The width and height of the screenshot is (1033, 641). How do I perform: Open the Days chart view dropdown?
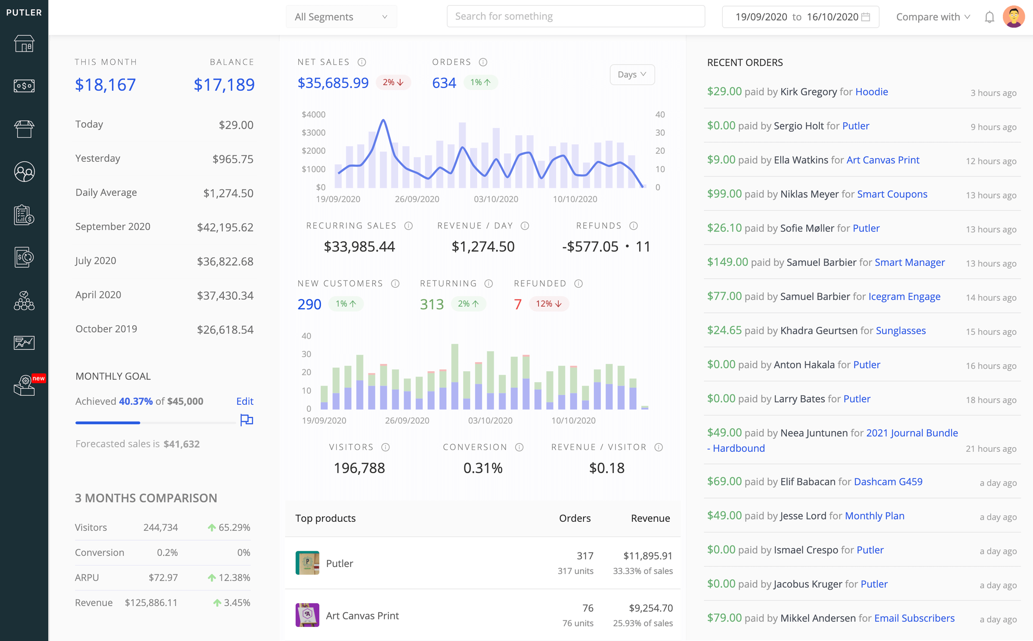click(x=633, y=74)
